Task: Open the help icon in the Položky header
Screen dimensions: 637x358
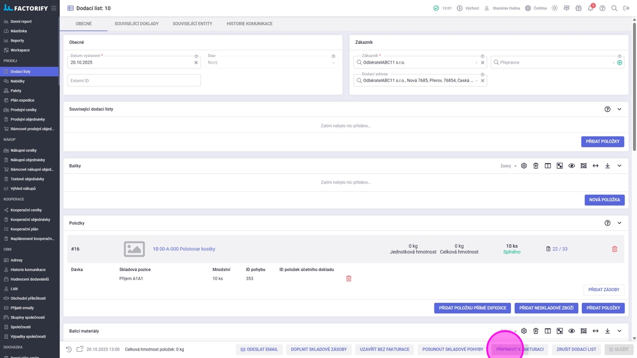Action: (607, 223)
